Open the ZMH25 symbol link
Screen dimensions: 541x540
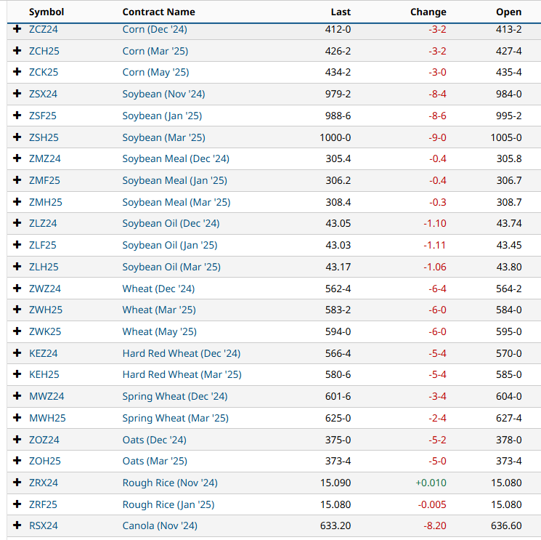(x=46, y=202)
